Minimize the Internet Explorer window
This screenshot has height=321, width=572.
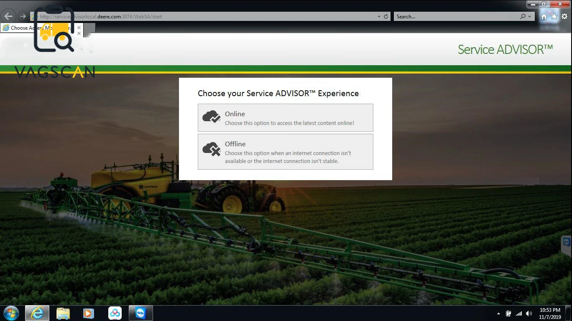tap(533, 4)
